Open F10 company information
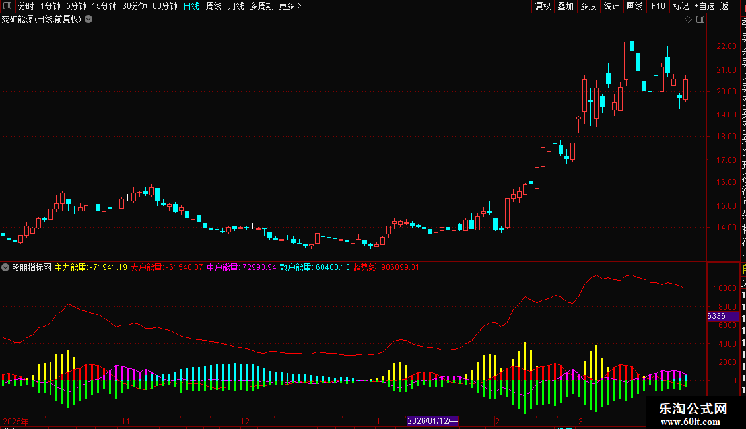 pyautogui.click(x=658, y=6)
